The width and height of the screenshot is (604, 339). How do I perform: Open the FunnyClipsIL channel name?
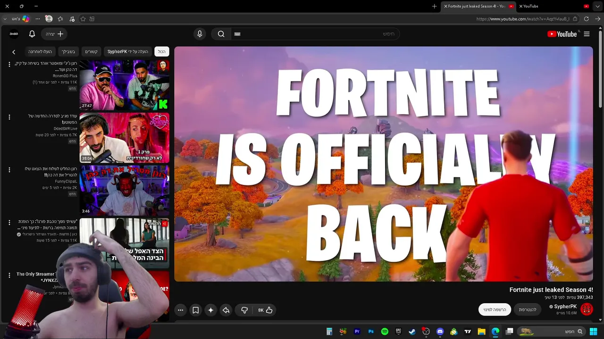66,181
